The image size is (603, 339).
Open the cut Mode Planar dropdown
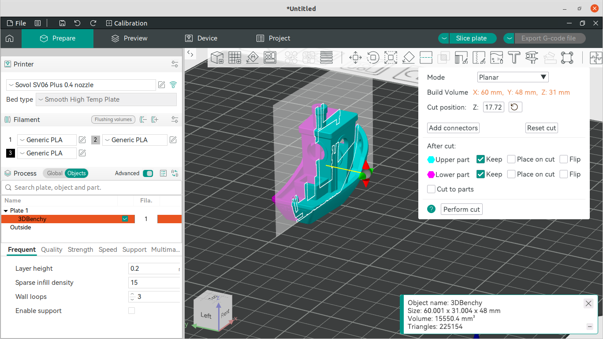[x=513, y=77]
